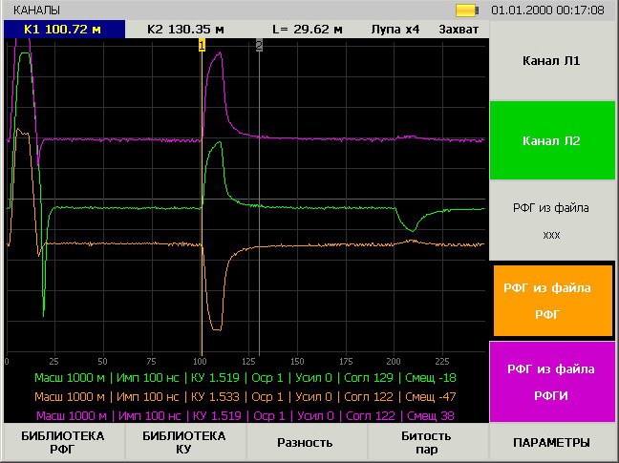
Task: Click orange parameter Усил 0
Action: click(313, 397)
